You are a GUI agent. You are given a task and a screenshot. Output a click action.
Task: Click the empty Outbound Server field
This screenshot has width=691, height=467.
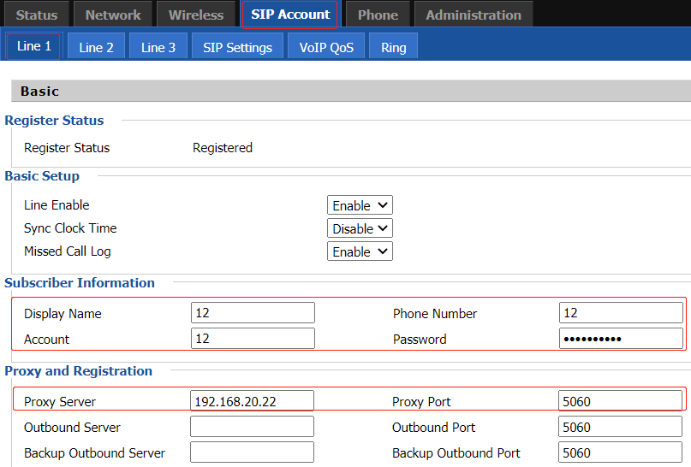[x=253, y=427]
